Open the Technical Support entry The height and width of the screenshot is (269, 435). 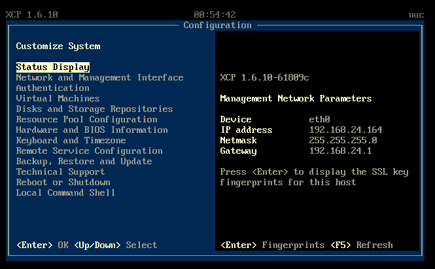pyautogui.click(x=60, y=171)
